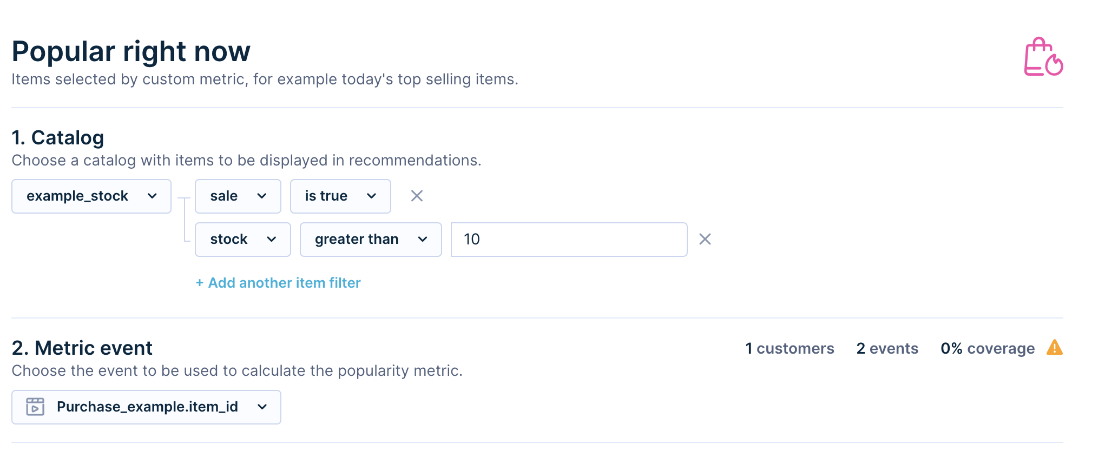
Task: Expand the stock attribute dropdown
Action: (x=242, y=239)
